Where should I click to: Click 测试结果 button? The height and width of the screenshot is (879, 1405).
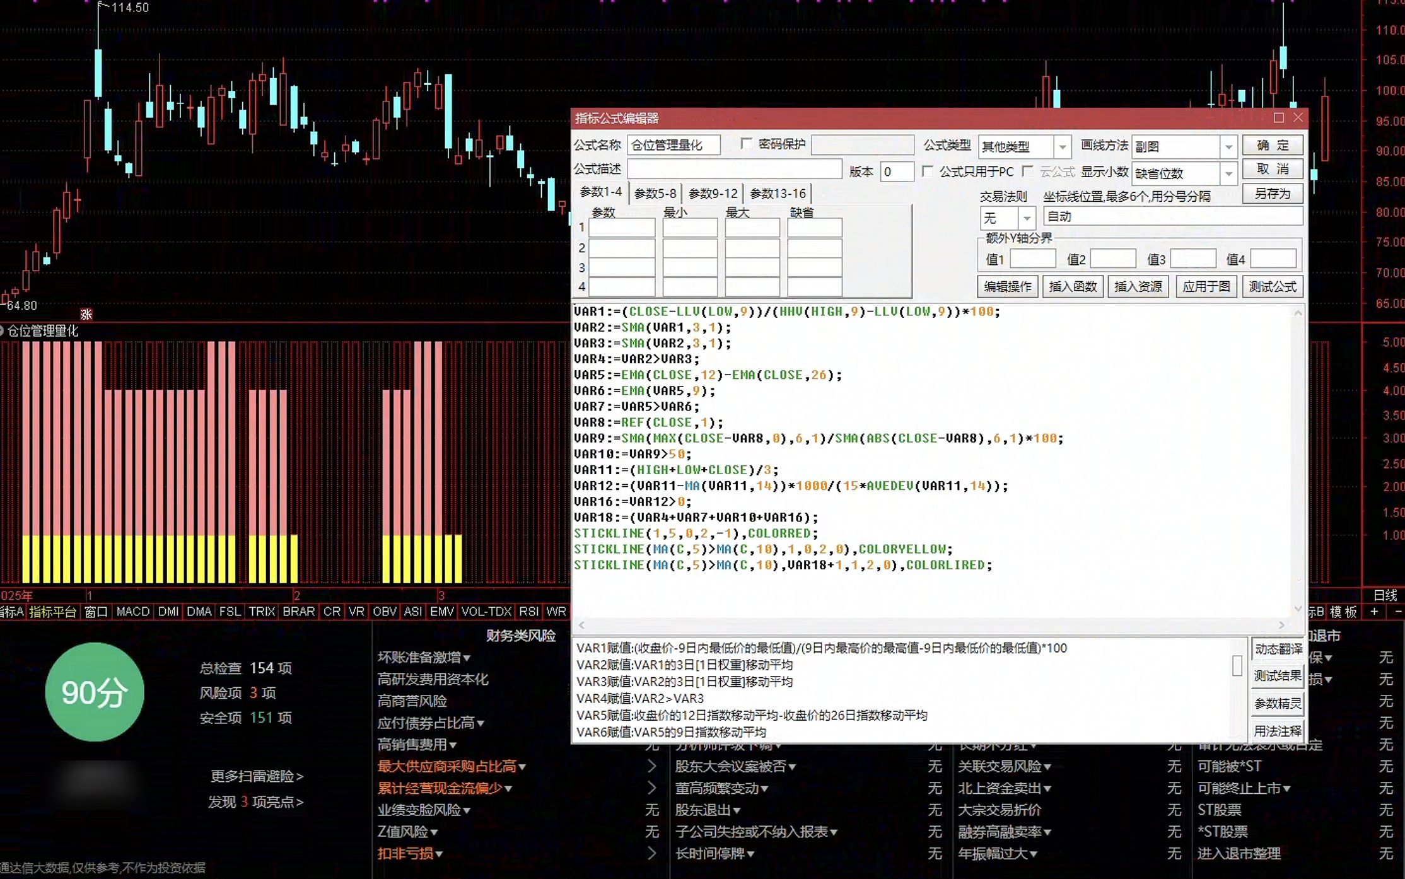pyautogui.click(x=1278, y=676)
